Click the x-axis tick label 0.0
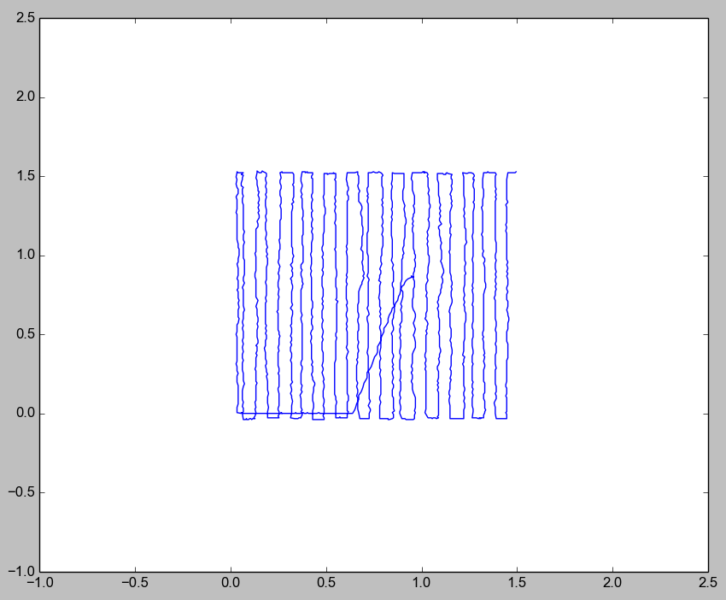Viewport: 726px width, 600px height. point(231,582)
